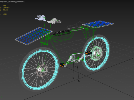
Task: Select the rear wheel hub motor
Action: click(x=97, y=54)
